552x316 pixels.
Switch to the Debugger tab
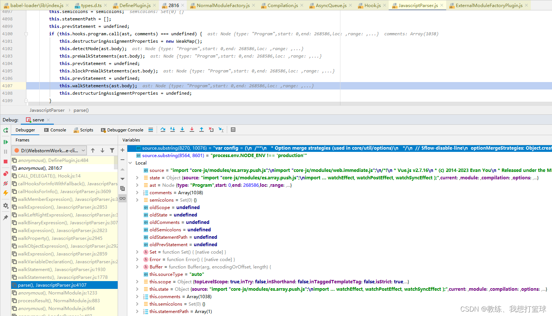click(25, 130)
